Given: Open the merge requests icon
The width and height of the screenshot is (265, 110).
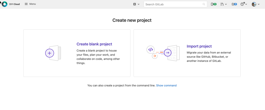Looking at the screenshot, I should [222, 4].
